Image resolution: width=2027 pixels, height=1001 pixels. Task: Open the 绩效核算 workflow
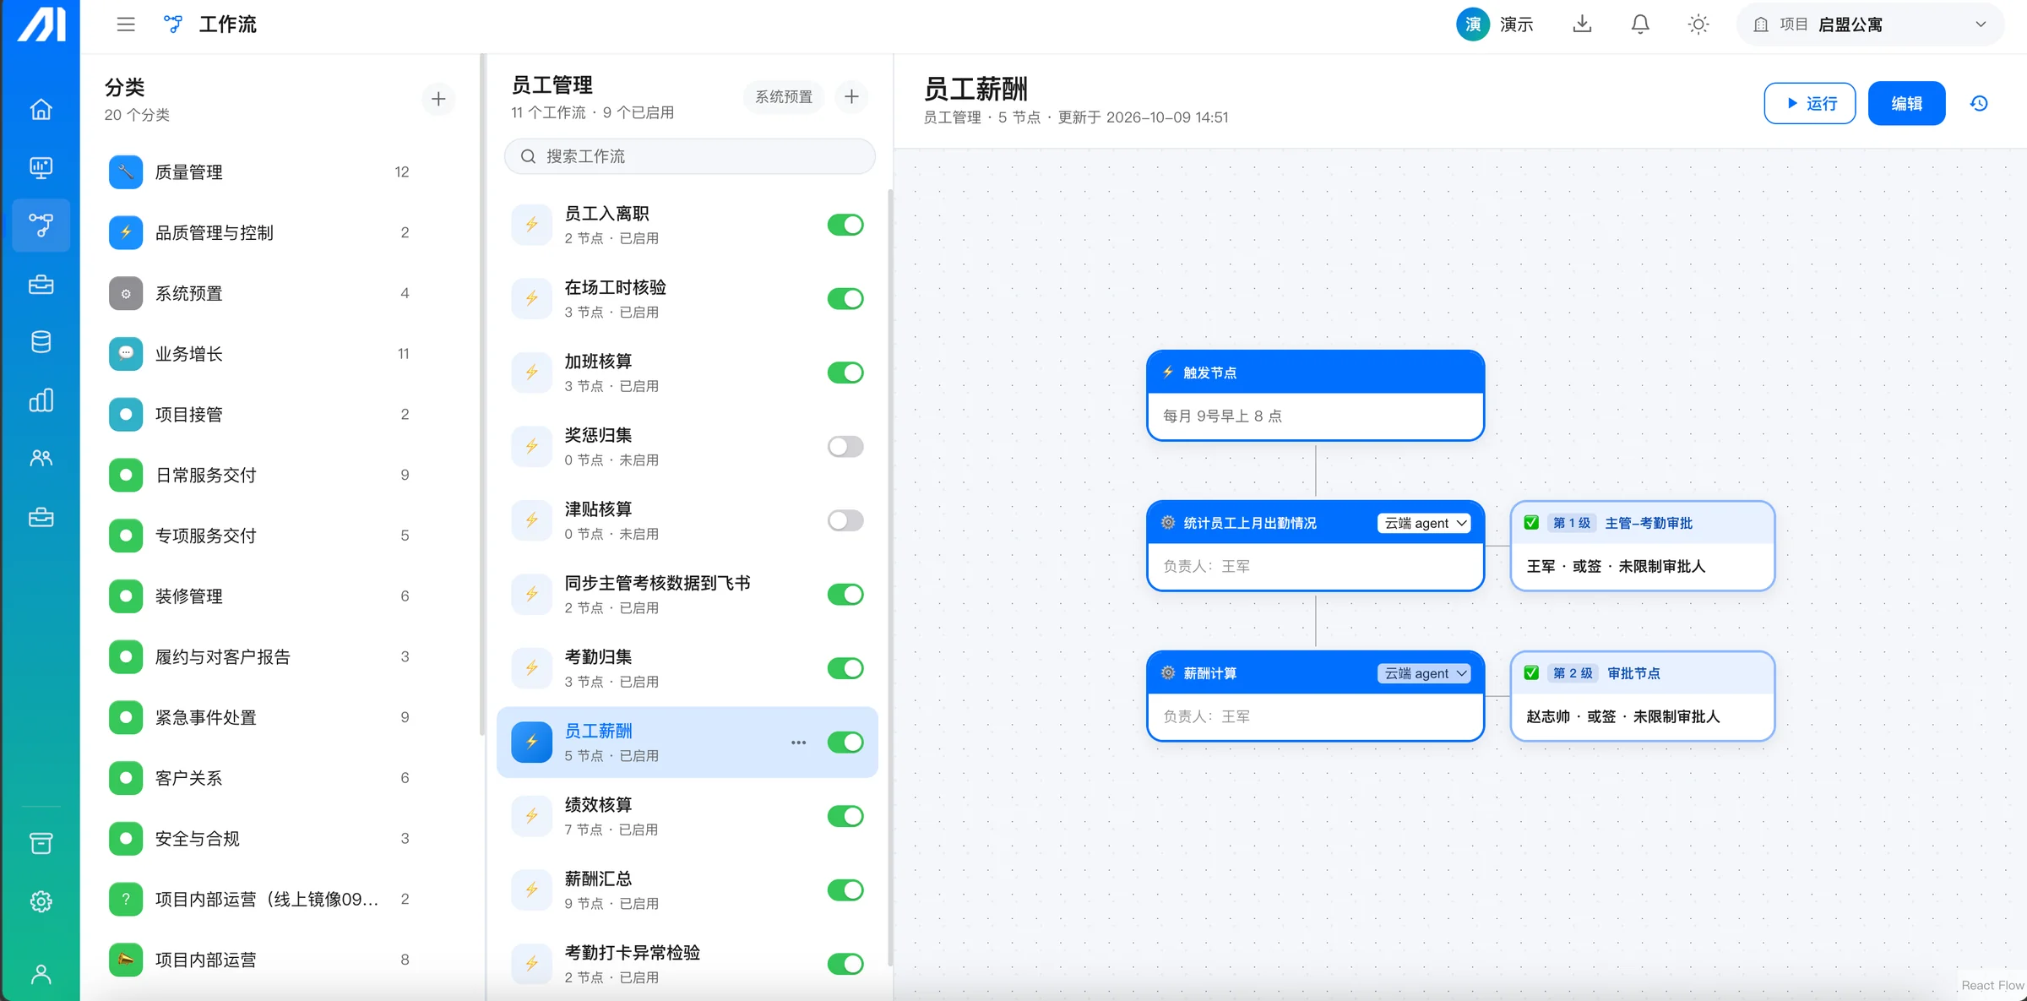pos(687,816)
